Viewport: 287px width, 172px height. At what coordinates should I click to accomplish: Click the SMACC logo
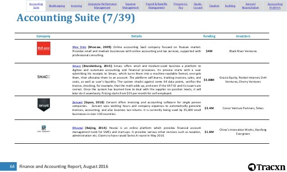[x=44, y=77]
